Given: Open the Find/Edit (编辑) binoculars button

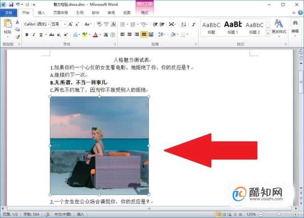Looking at the screenshot, I should [x=295, y=28].
